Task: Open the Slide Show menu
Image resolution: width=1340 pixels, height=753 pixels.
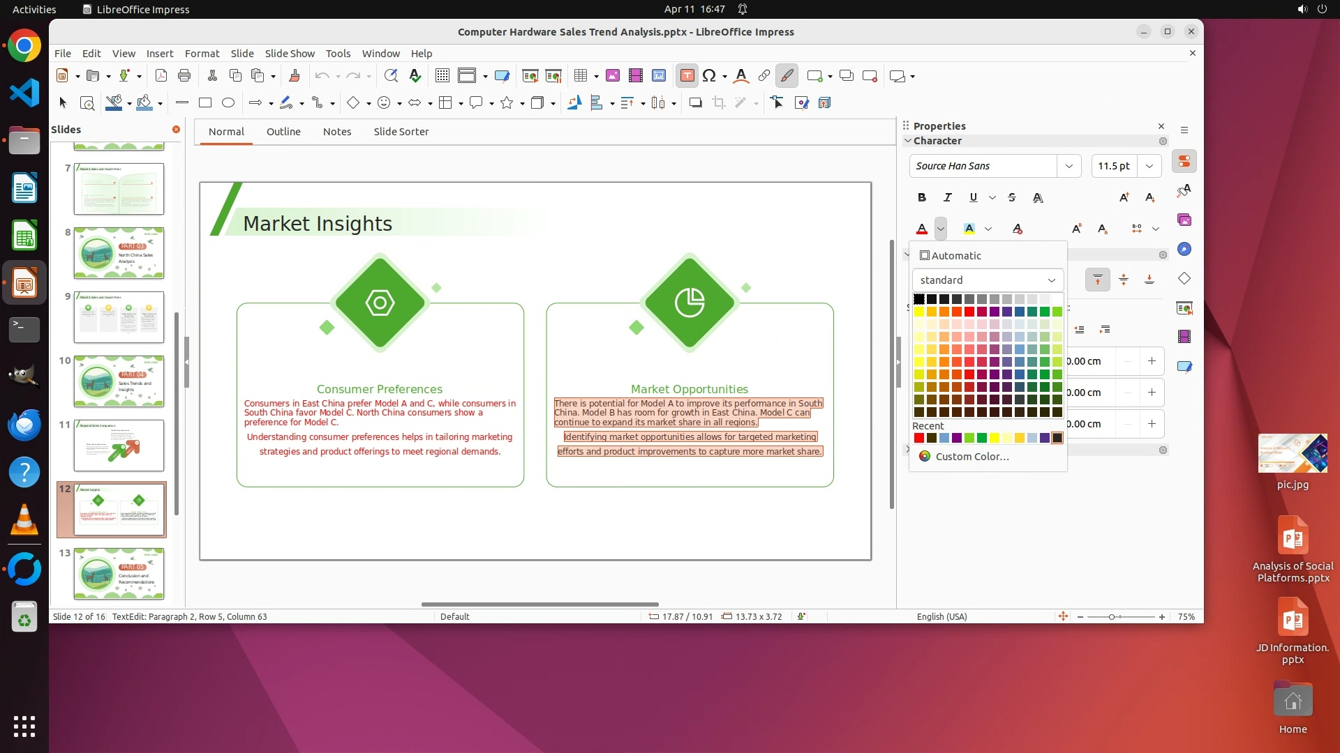Action: pyautogui.click(x=290, y=54)
